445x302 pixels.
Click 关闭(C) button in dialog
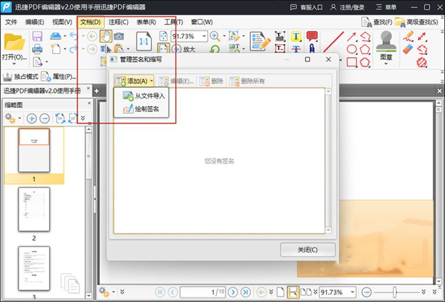tap(307, 250)
